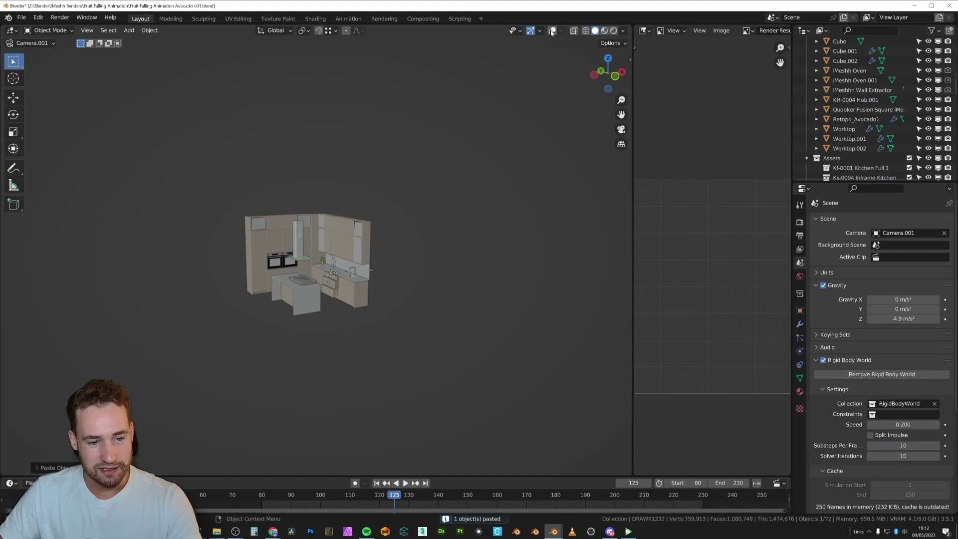Screen dimensions: 958x539
Task: Enable the Split Impulse checkbox
Action: pos(870,435)
